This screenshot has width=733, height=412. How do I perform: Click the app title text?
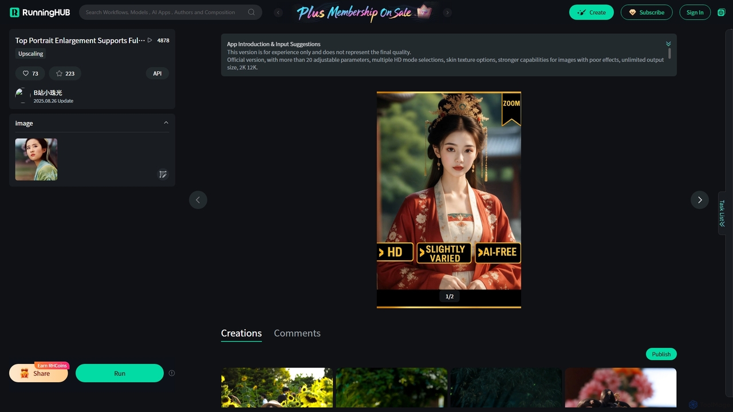80,41
